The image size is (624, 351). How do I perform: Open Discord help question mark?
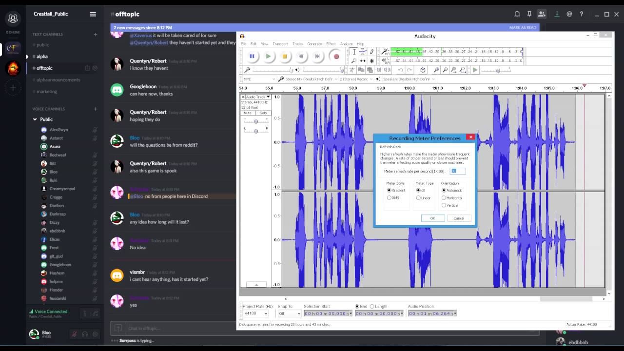point(581,14)
